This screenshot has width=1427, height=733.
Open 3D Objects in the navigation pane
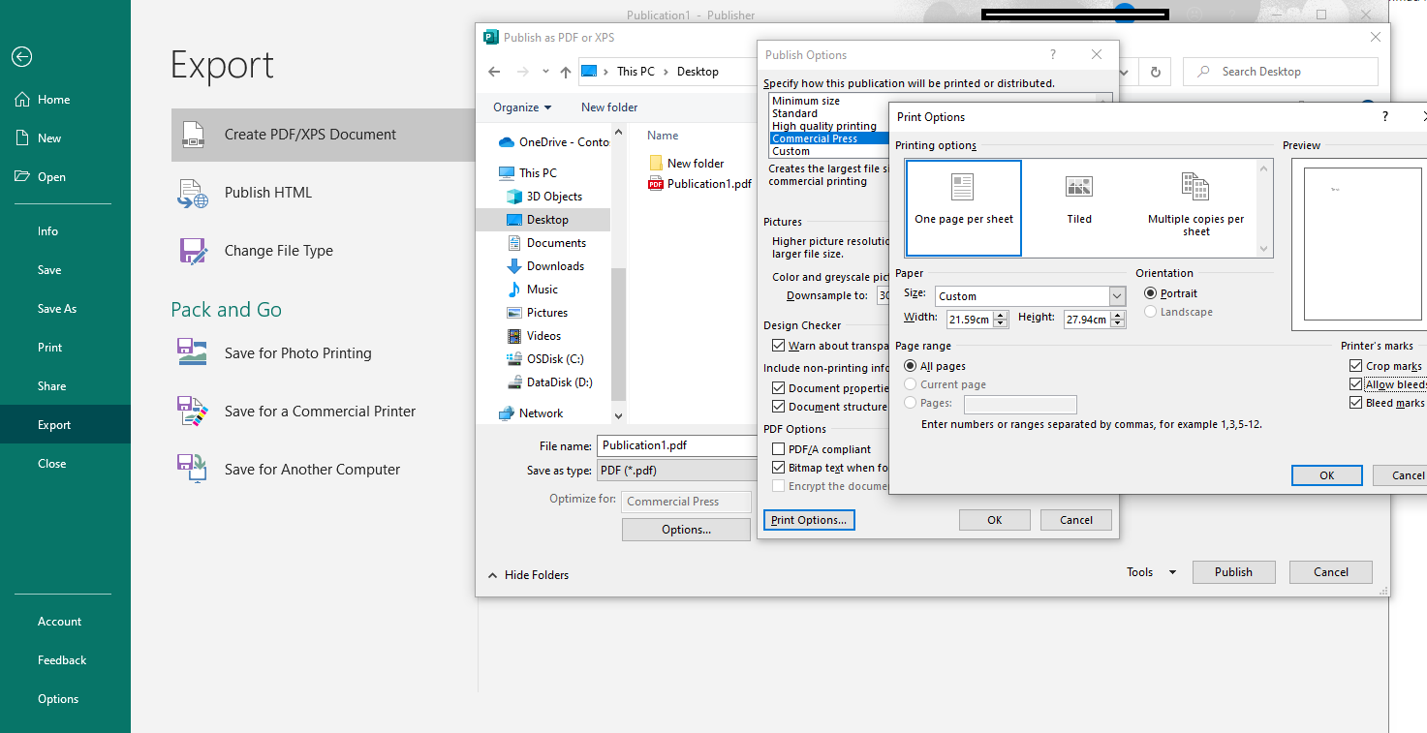543,197
